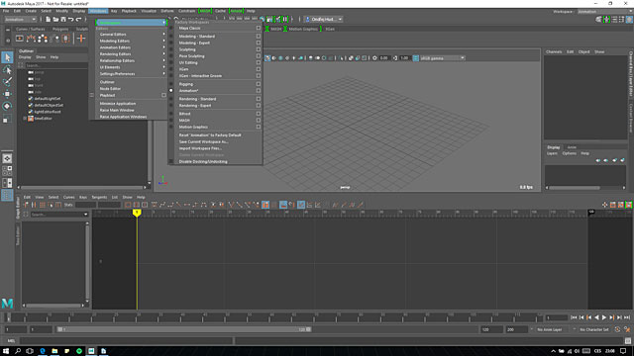Activate the Rotate tool in toolbox
The height and width of the screenshot is (356, 634).
click(x=7, y=106)
